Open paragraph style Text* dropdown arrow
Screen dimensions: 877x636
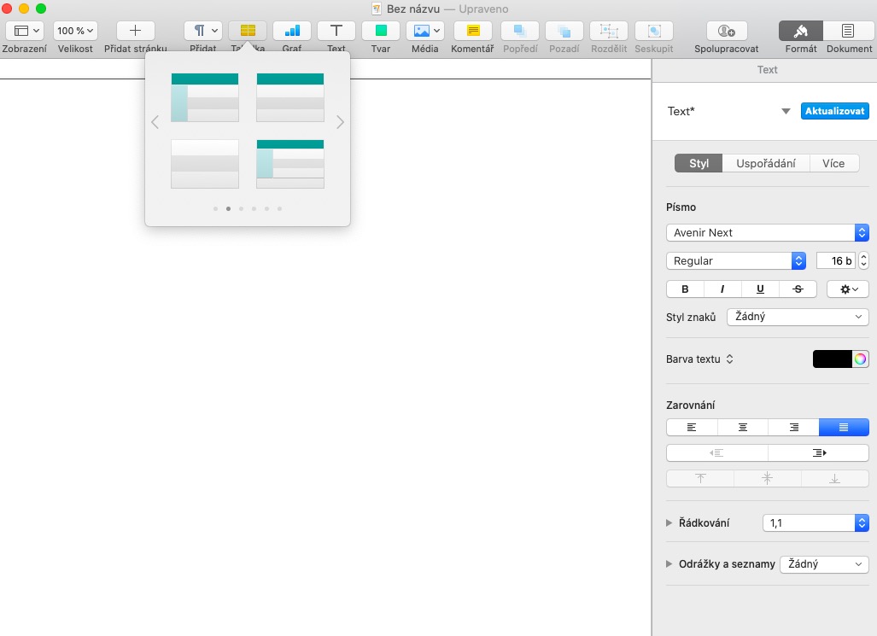(786, 111)
